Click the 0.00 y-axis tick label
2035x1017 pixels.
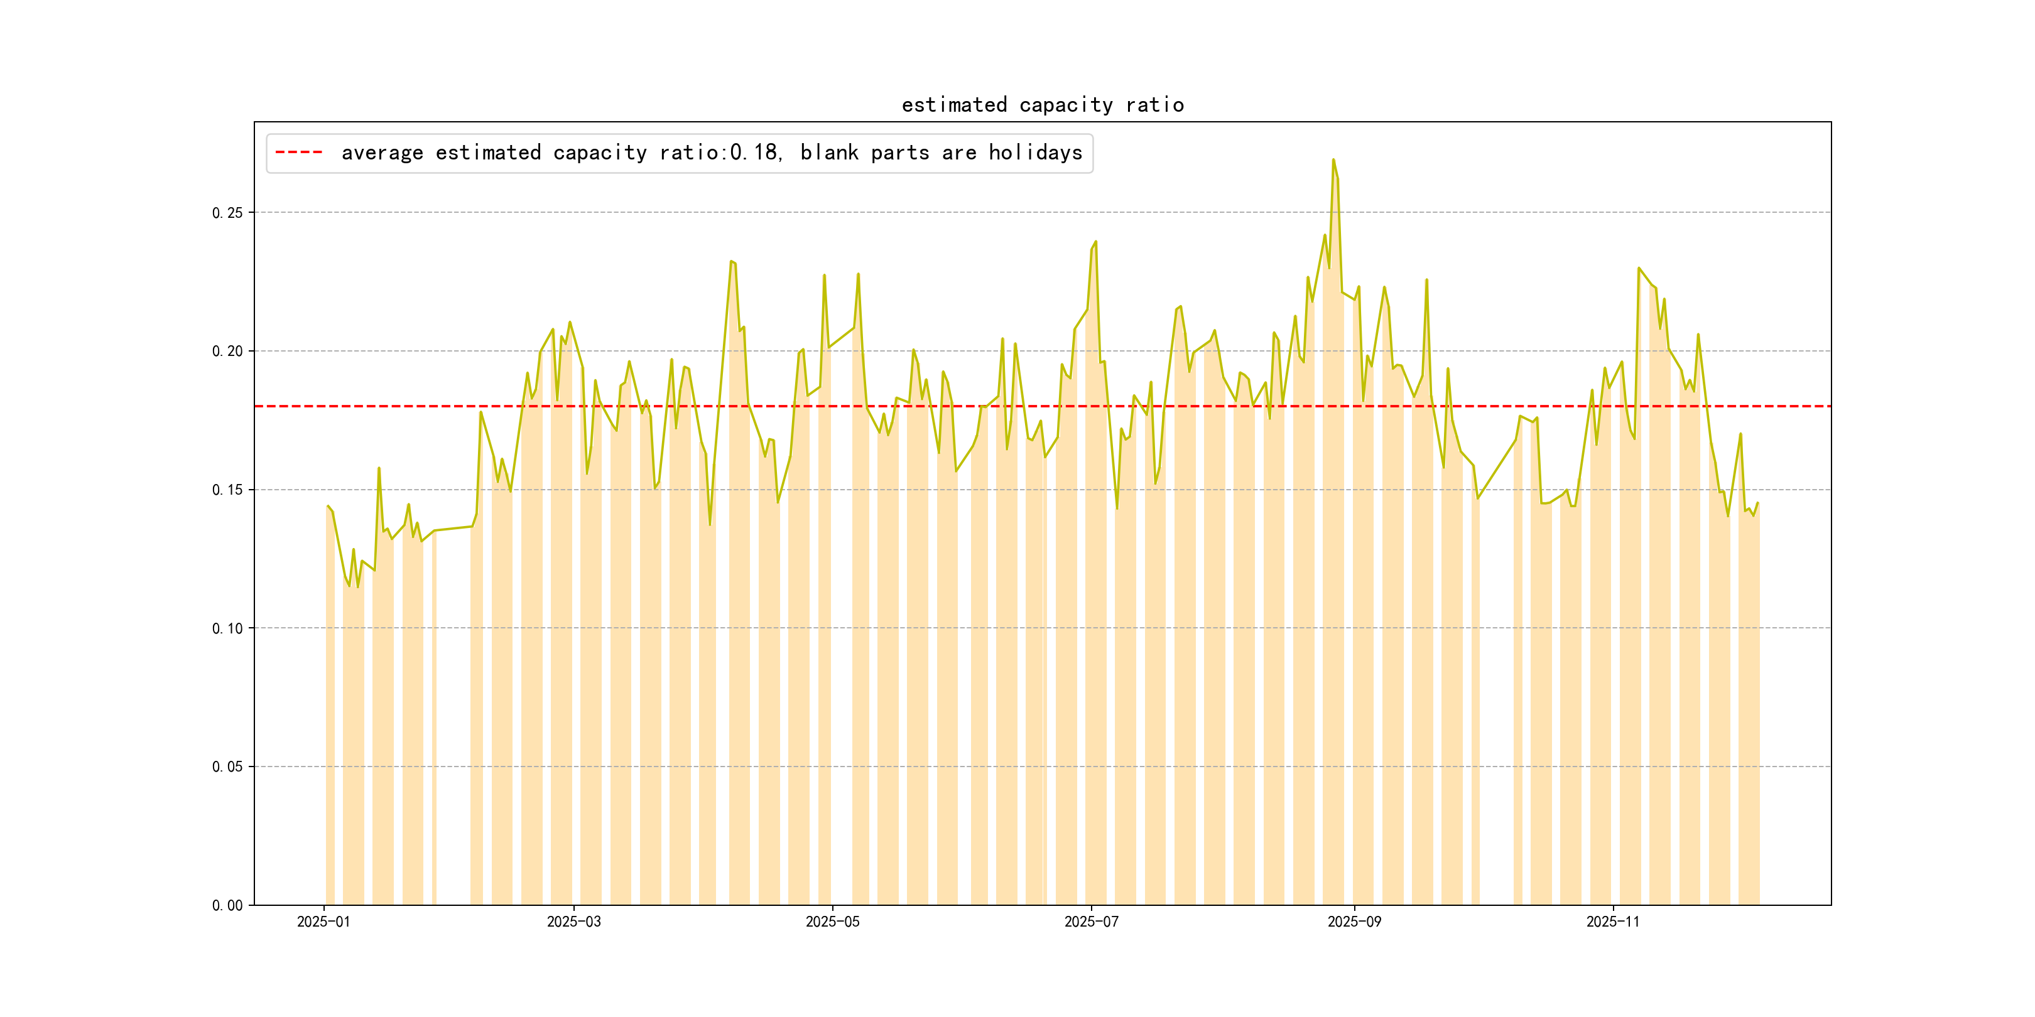(x=227, y=906)
